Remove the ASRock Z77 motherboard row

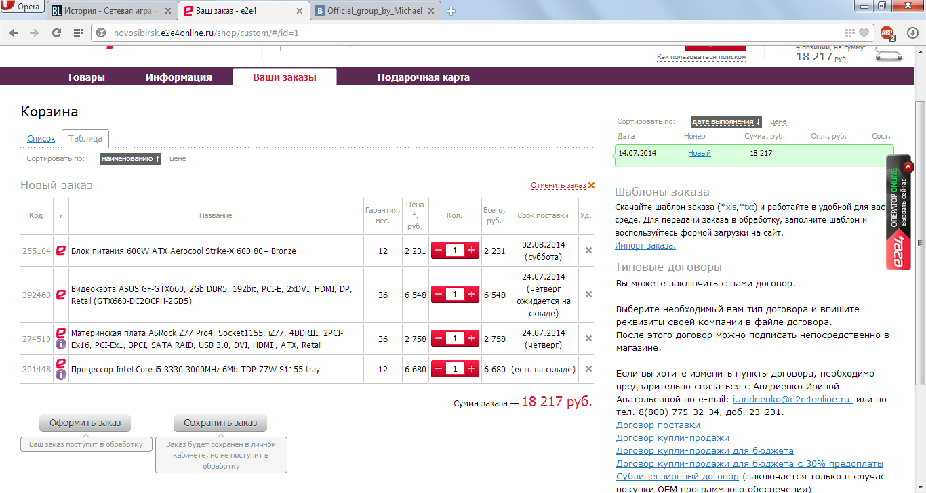[x=588, y=338]
